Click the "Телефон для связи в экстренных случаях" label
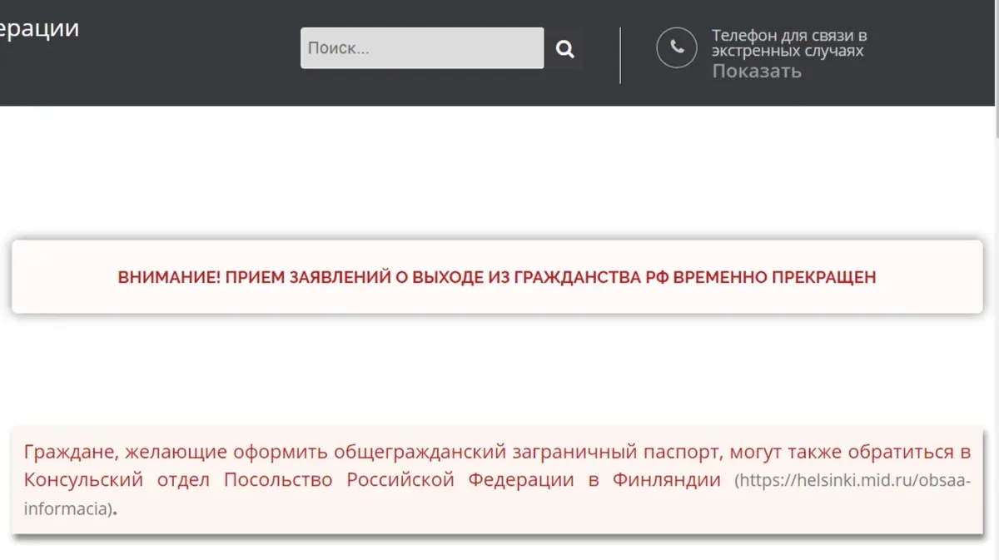This screenshot has height=560, width=999. coord(788,43)
